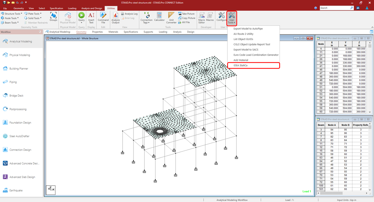374x202 pixels.
Task: View the Analysis Output
Action: click(115, 17)
